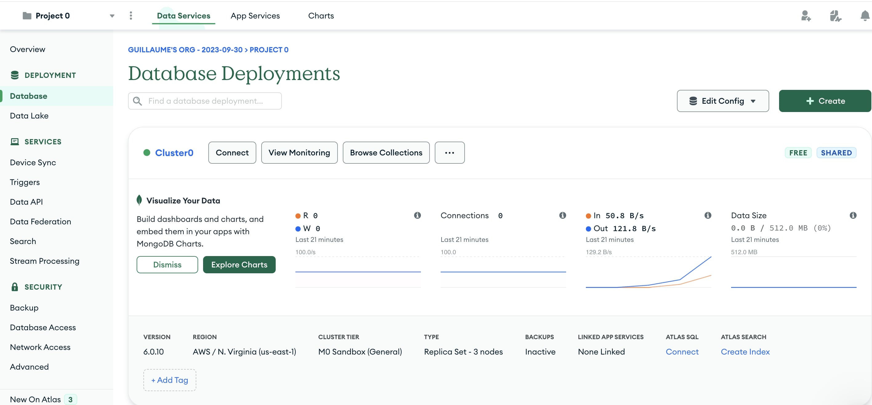
Task: Click the MongoDB leaf icon by Visualize Your Data
Action: pyautogui.click(x=139, y=200)
